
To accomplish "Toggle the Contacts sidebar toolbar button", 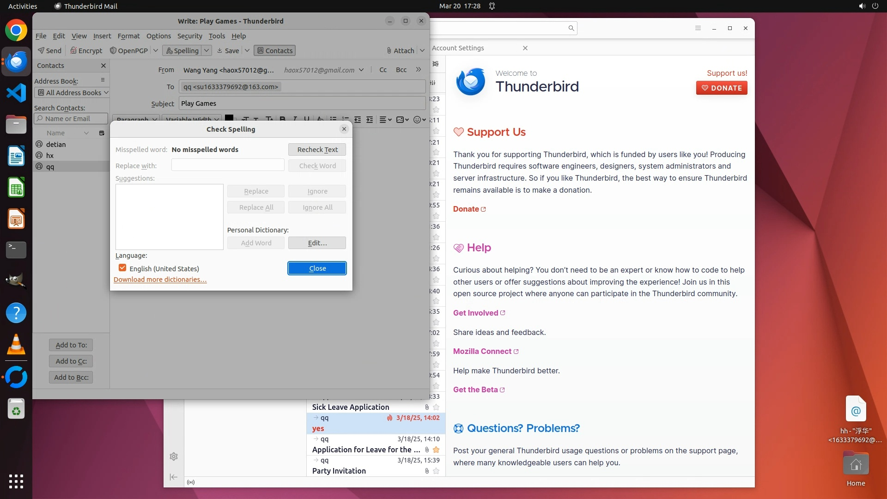I will click(x=275, y=50).
